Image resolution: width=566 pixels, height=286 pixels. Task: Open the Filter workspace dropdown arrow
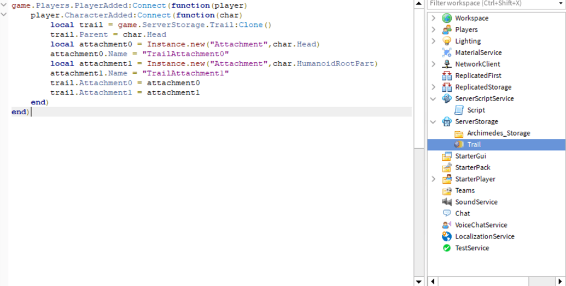(x=561, y=4)
